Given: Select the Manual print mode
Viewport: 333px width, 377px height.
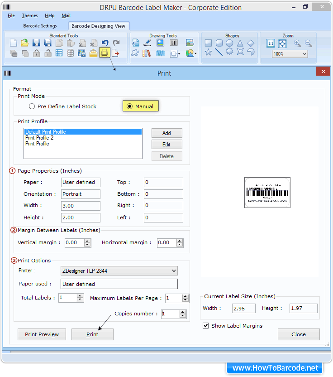Looking at the screenshot, I should [130, 106].
